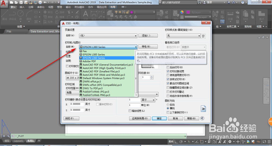
Task: Click the 特性 printer properties button
Action: [x=148, y=47]
